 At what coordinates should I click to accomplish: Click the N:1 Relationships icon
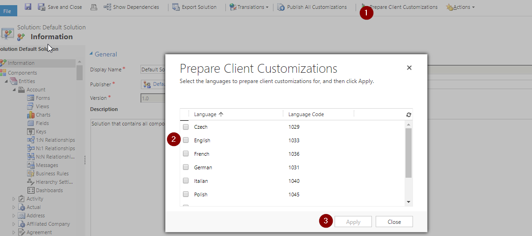tap(30, 148)
